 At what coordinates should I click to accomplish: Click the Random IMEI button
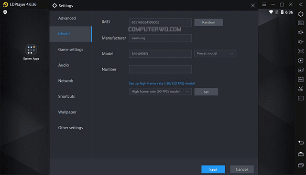208,22
